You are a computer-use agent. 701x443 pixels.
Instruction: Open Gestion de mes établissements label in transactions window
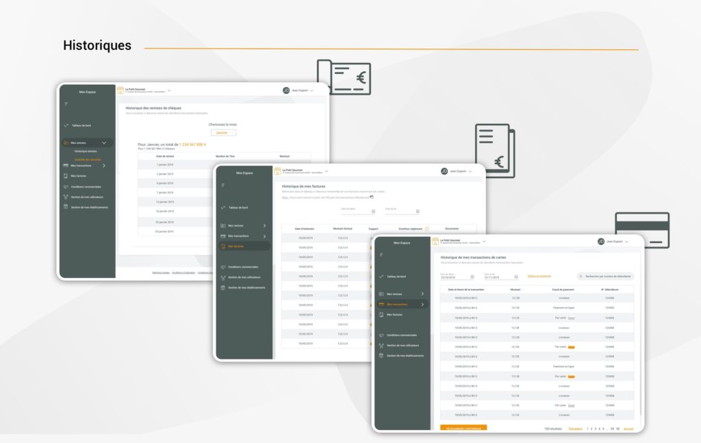coord(405,356)
